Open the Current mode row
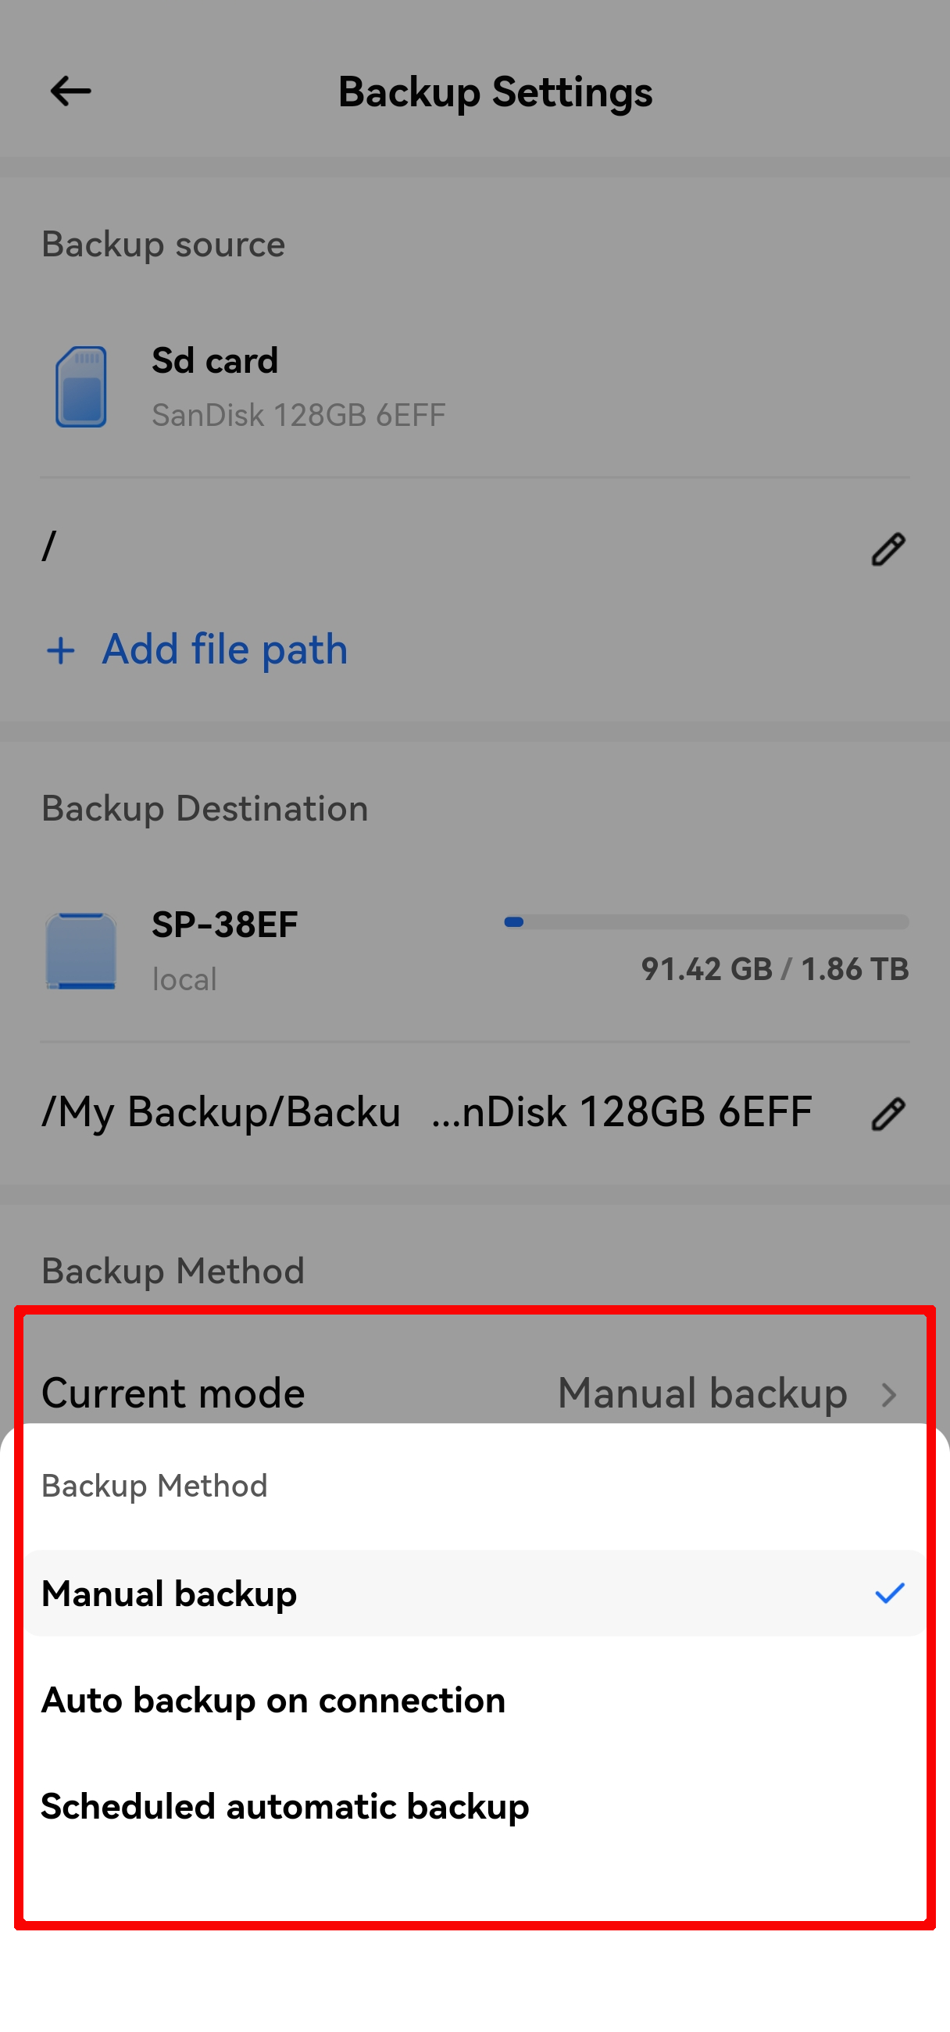Viewport: 950px width, 2032px height. point(173,1393)
